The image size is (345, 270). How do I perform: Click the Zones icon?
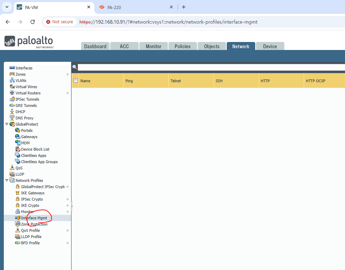(x=12, y=74)
